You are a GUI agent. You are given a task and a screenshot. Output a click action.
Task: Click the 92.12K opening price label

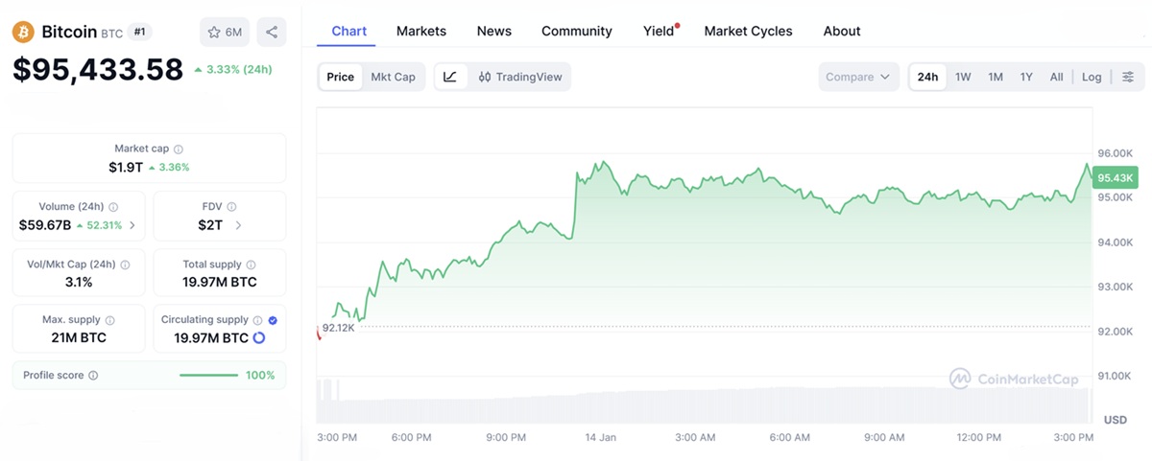(338, 328)
